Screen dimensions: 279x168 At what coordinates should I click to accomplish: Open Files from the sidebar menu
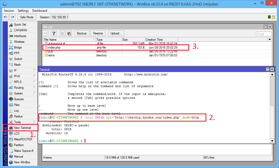[x=17, y=105]
